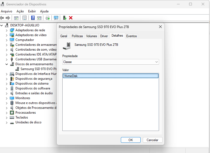Screen dimensions: 210x153
Task: Click the OK button
Action: [x=131, y=140]
